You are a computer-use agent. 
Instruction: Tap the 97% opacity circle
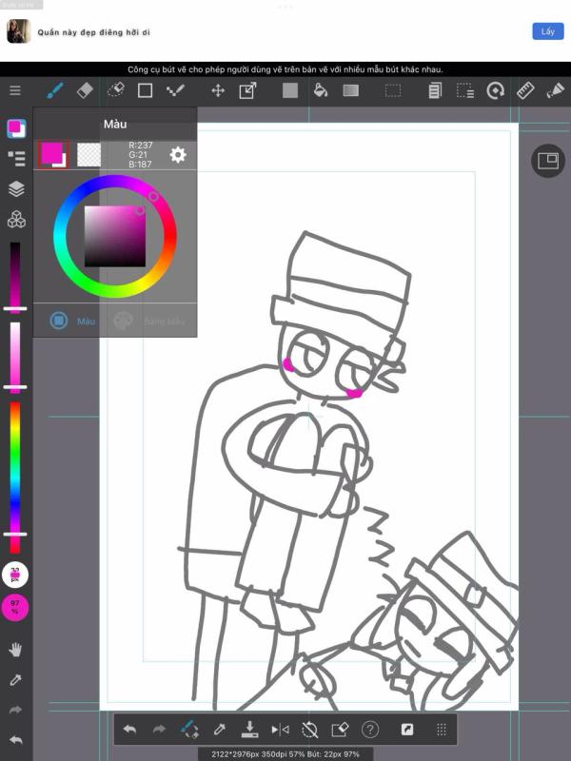[15, 607]
